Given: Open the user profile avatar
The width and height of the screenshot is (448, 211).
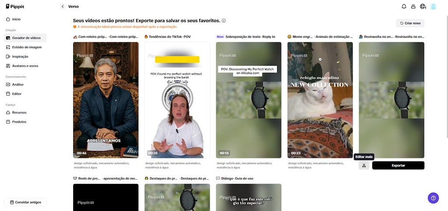Looking at the screenshot, I should [x=433, y=7].
